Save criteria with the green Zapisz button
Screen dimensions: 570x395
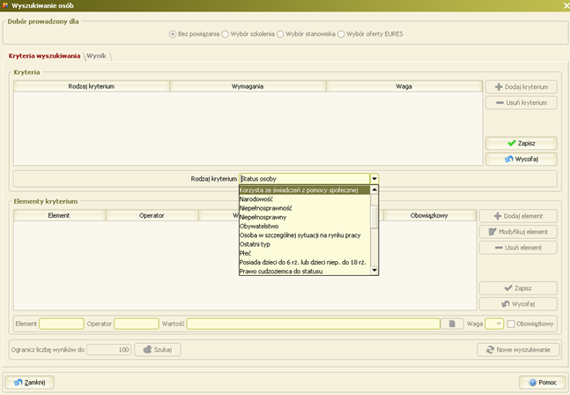click(x=521, y=144)
